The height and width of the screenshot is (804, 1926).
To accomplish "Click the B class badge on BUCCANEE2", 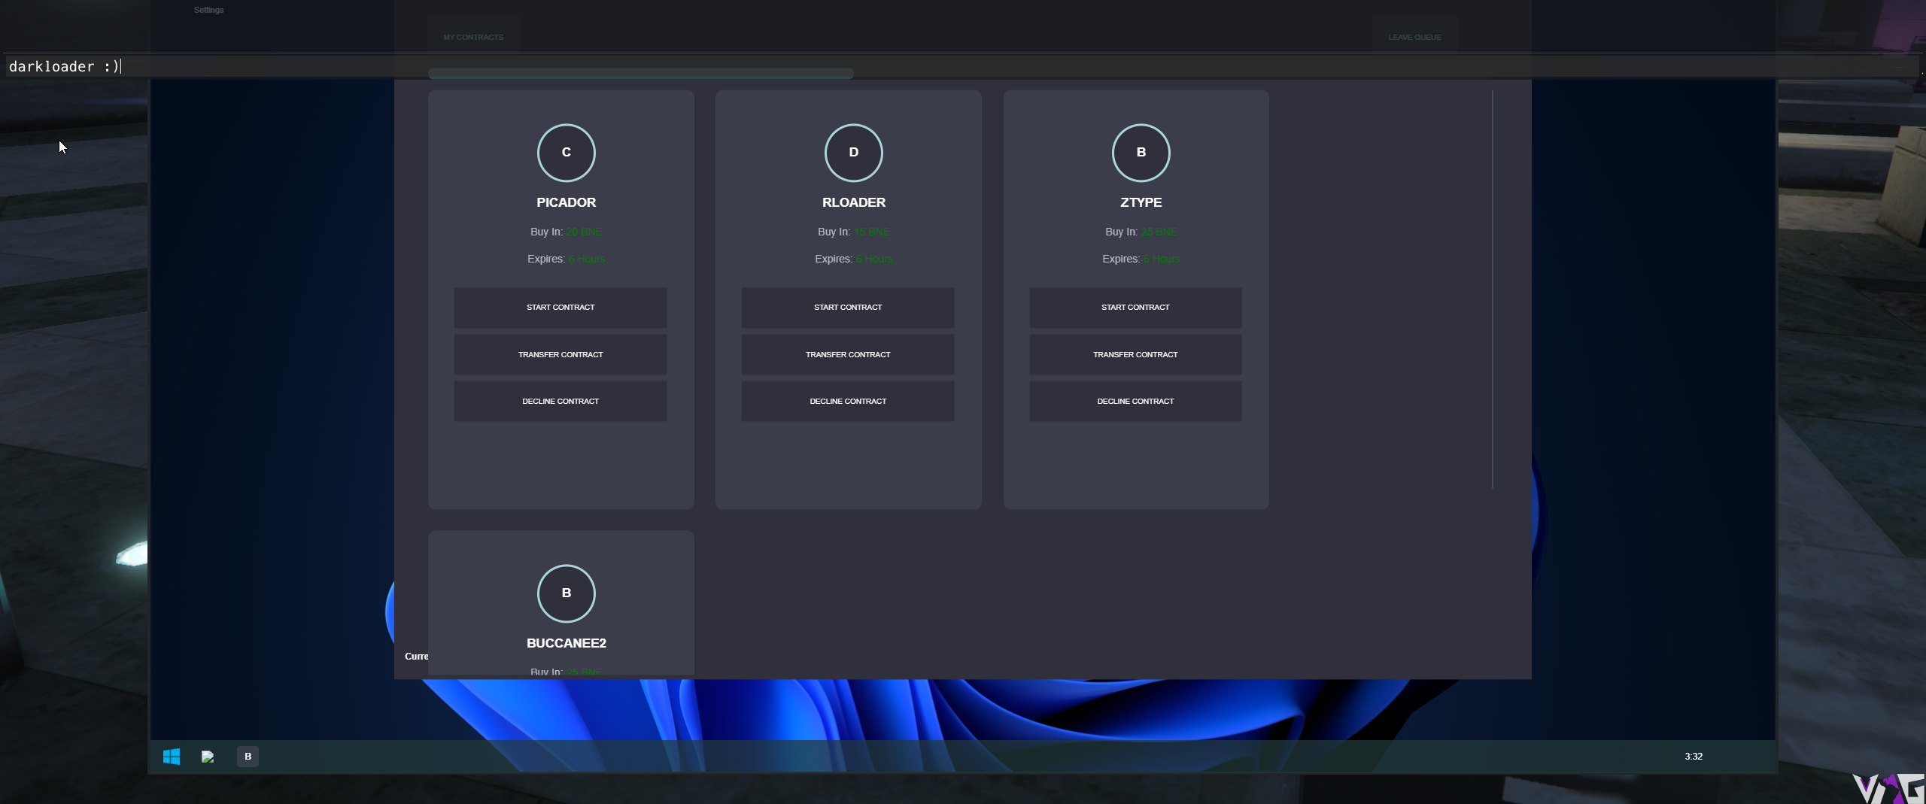I will [x=567, y=593].
